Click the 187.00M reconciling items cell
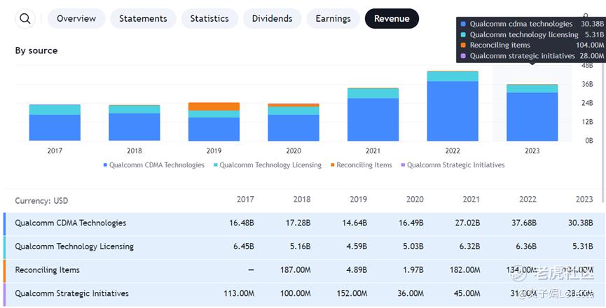 point(295,269)
